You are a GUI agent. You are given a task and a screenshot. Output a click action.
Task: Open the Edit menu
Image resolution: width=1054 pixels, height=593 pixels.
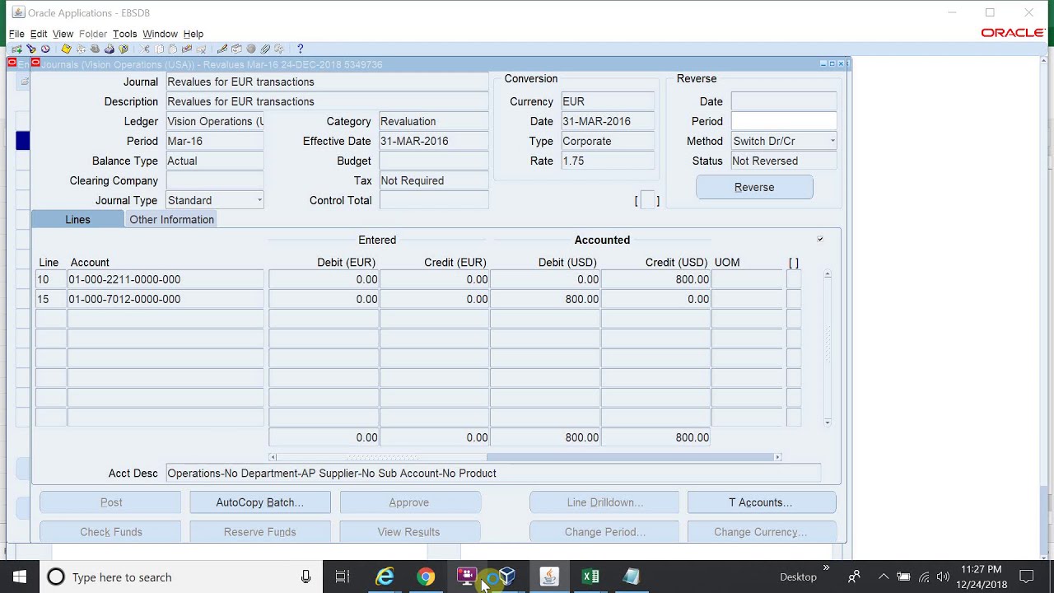[x=39, y=34]
